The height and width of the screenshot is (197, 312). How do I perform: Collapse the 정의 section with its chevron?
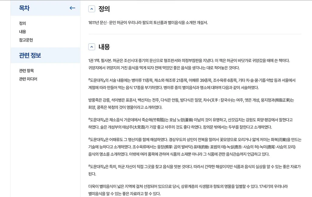point(92,9)
